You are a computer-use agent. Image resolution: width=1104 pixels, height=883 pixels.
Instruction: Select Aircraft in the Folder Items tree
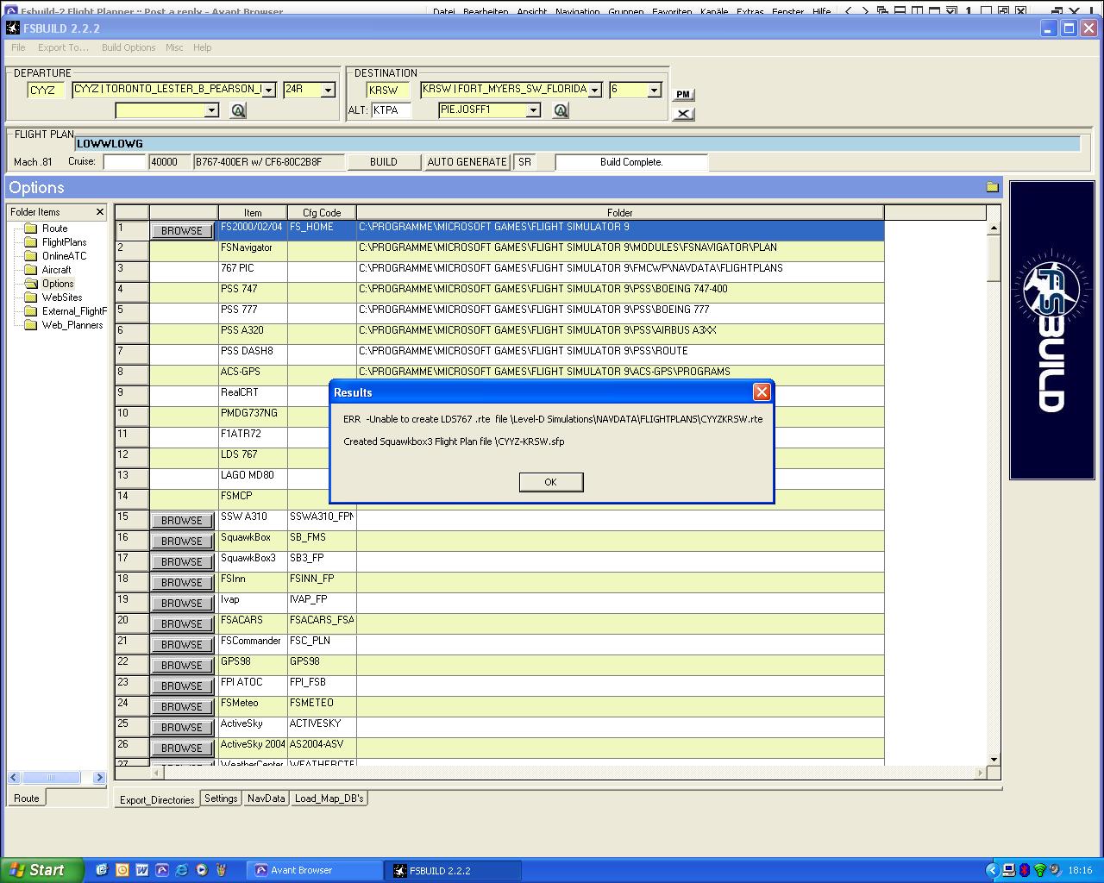(56, 270)
